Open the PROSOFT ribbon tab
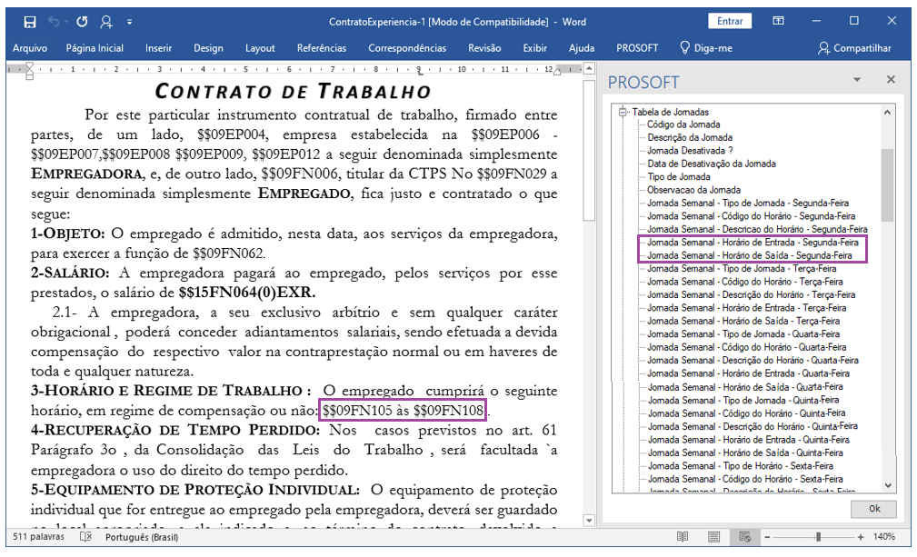Screen dimensions: 917x557 point(637,48)
